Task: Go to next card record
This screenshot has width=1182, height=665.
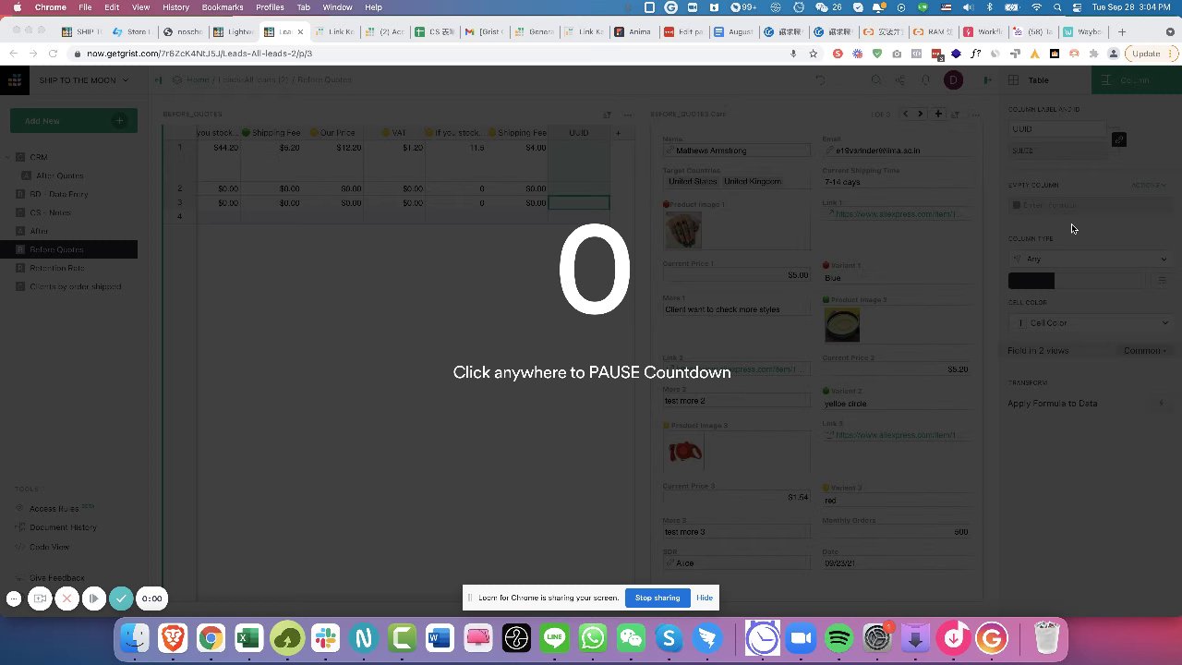Action: click(920, 114)
